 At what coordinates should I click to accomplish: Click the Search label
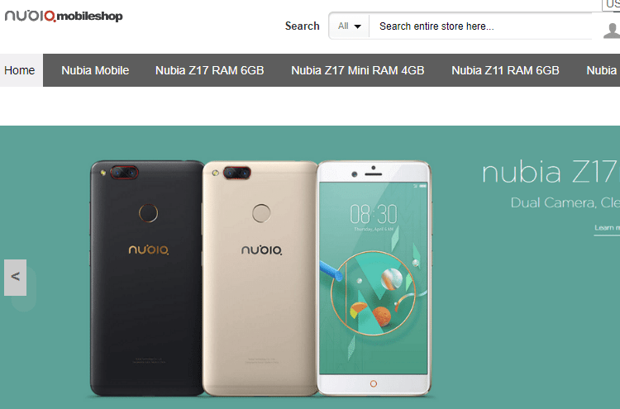302,26
